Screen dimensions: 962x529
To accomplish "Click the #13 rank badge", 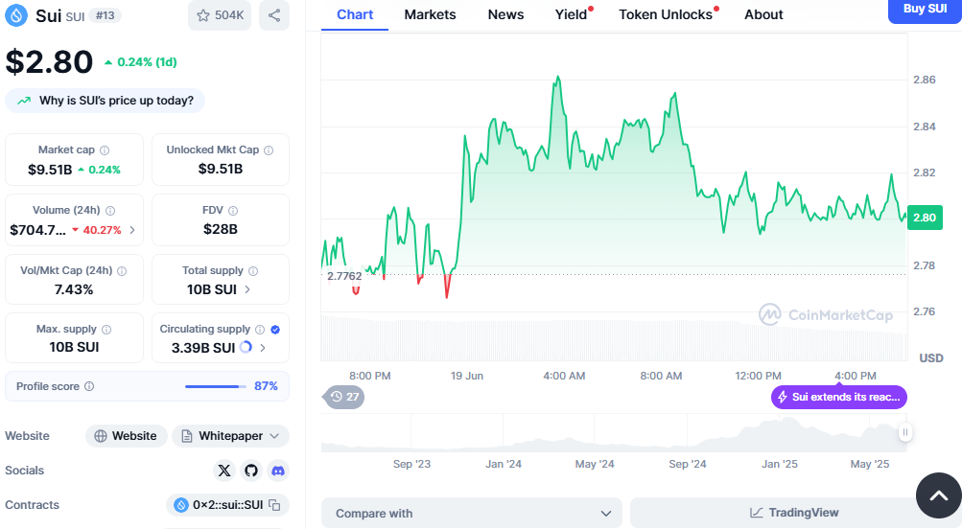I will 105,15.
